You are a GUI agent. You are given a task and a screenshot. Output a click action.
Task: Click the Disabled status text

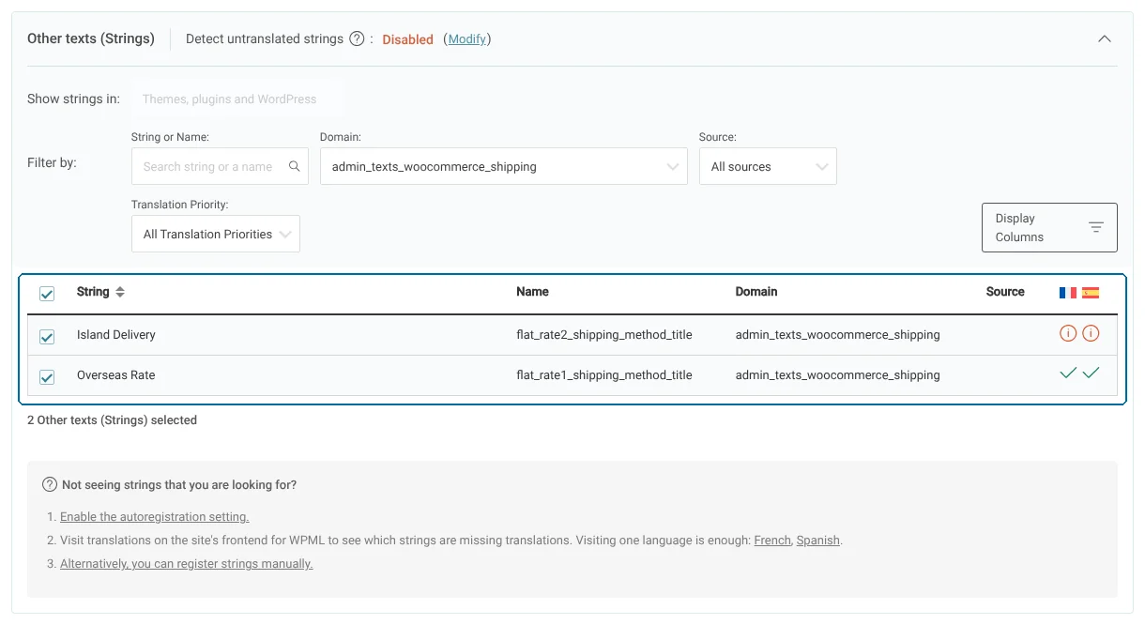407,39
